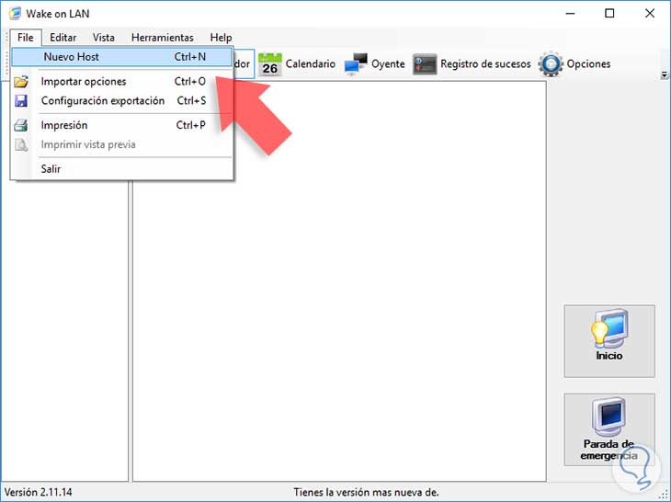Choose Salir to exit the app
The height and width of the screenshot is (502, 671).
122,168
